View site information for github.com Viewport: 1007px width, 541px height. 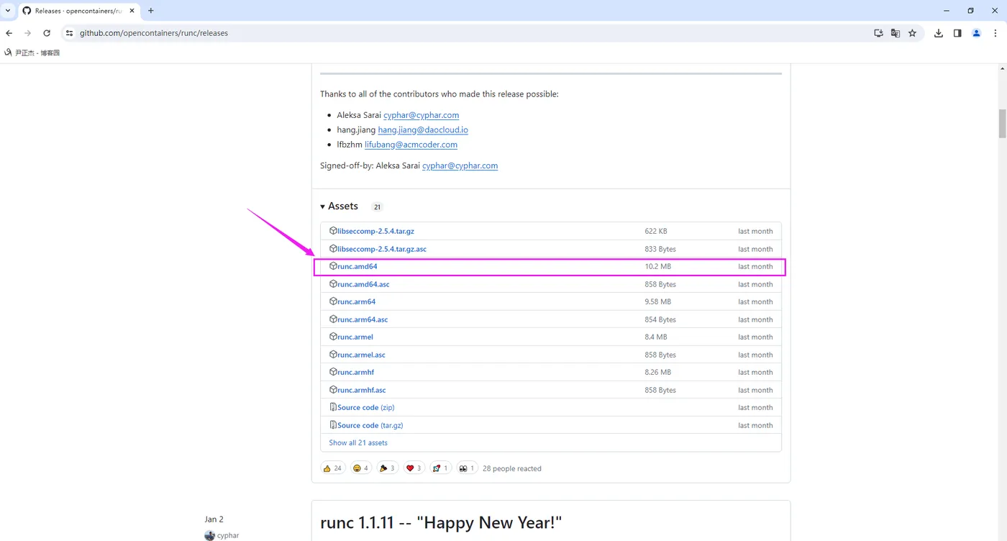click(x=69, y=33)
